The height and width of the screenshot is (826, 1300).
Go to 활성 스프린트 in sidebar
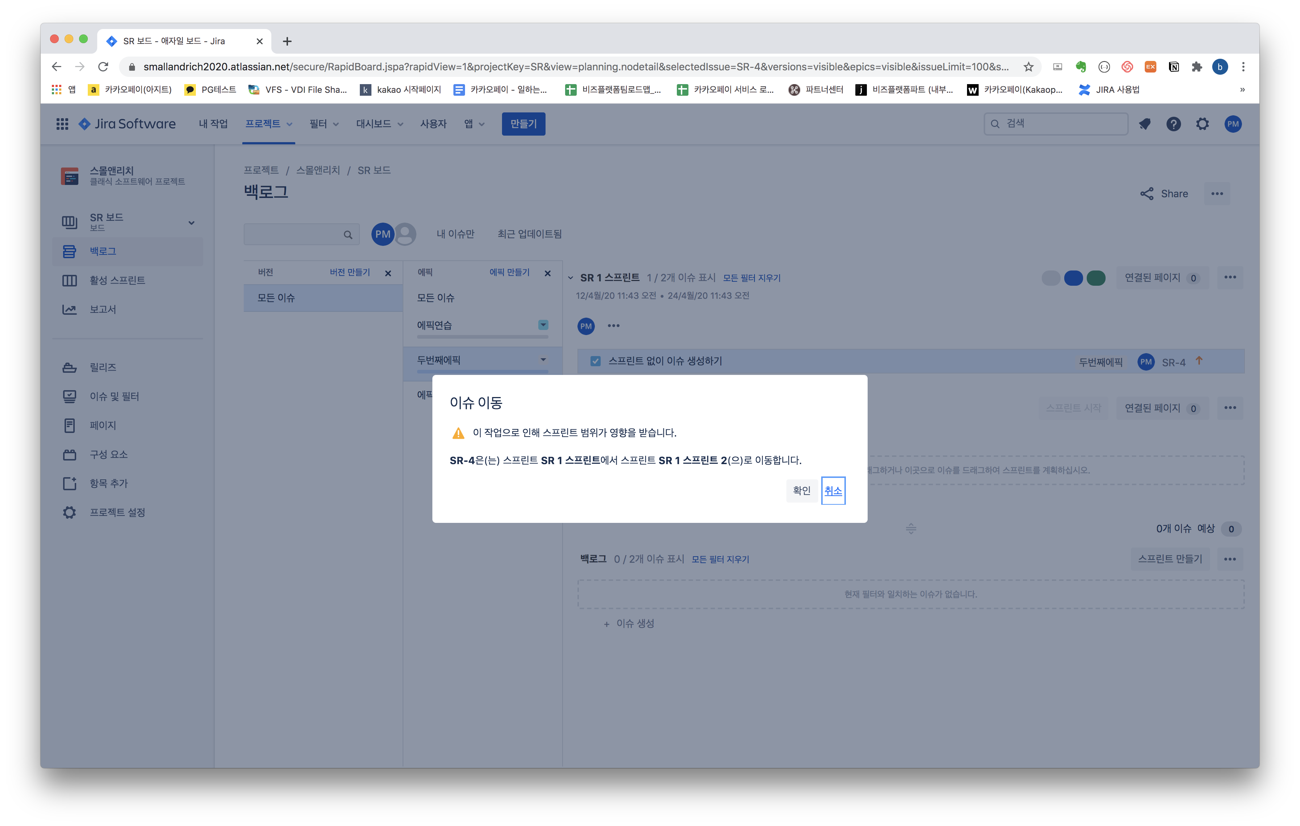pyautogui.click(x=117, y=281)
